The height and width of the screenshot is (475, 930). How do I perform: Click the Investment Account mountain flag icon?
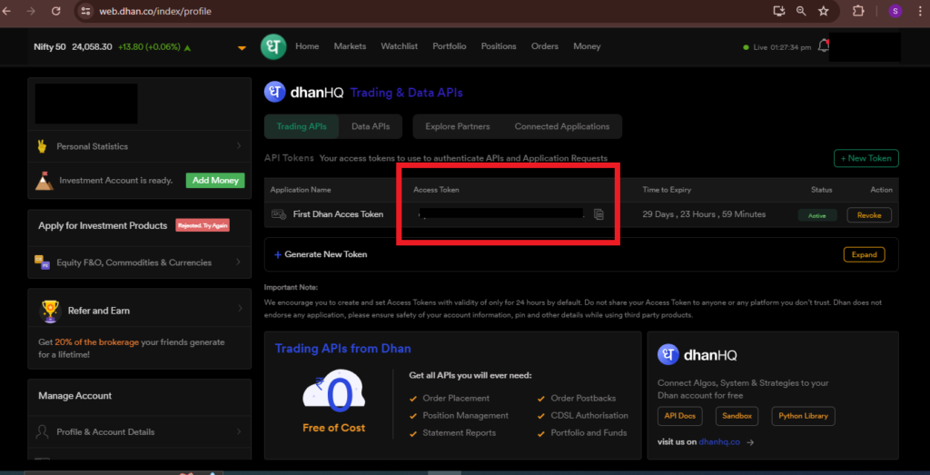[44, 180]
